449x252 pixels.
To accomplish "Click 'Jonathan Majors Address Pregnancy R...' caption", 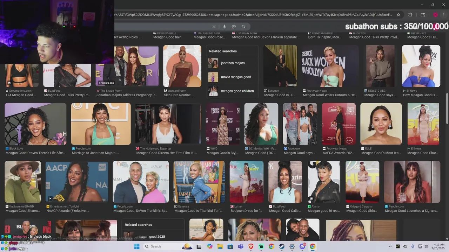I will pyautogui.click(x=127, y=95).
